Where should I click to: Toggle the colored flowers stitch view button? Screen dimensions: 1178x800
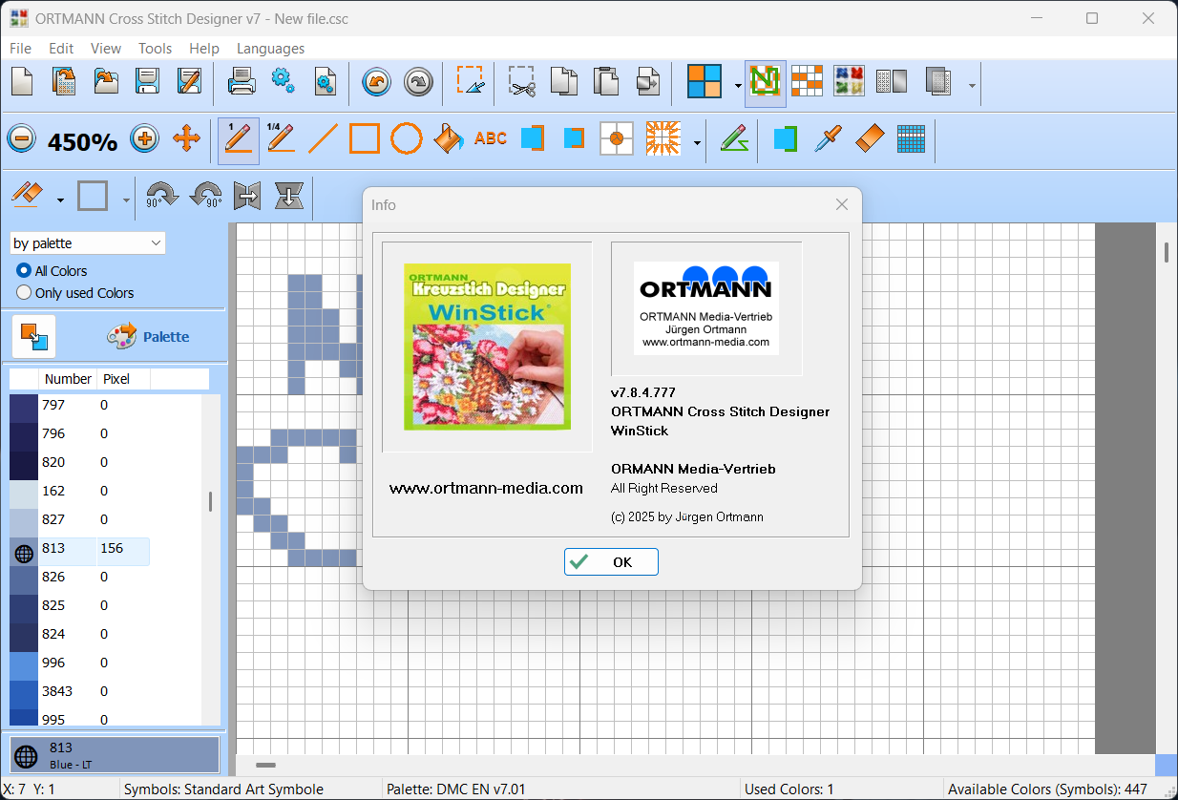[x=849, y=81]
